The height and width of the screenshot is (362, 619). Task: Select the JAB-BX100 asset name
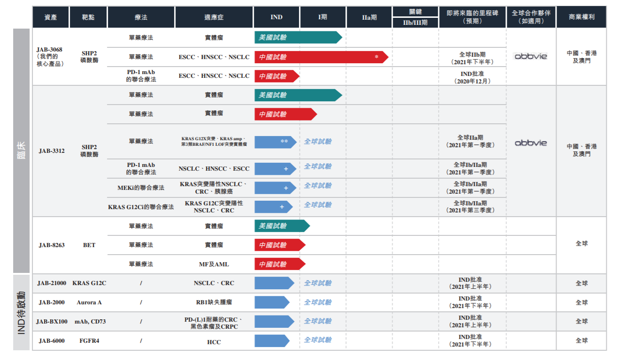(52, 322)
